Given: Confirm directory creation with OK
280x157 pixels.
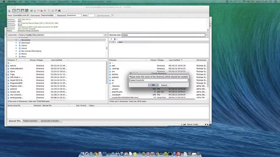Looking at the screenshot, I should 153,85.
